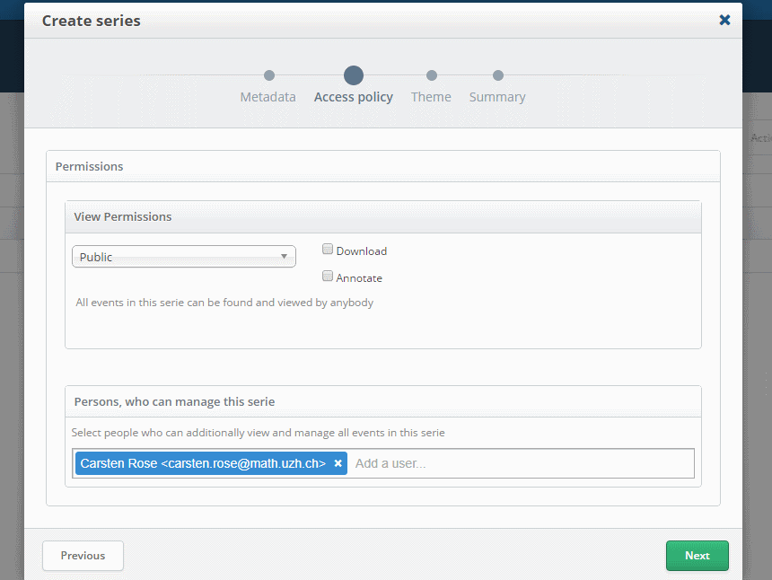Go to the Metadata step label
This screenshot has height=580, width=772.
pos(268,97)
